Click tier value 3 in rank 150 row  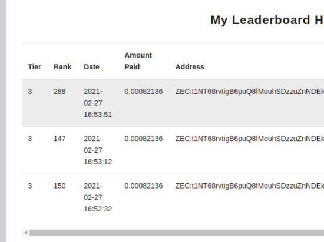tap(30, 186)
